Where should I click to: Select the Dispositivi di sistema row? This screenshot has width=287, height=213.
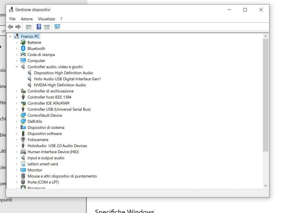(46, 127)
